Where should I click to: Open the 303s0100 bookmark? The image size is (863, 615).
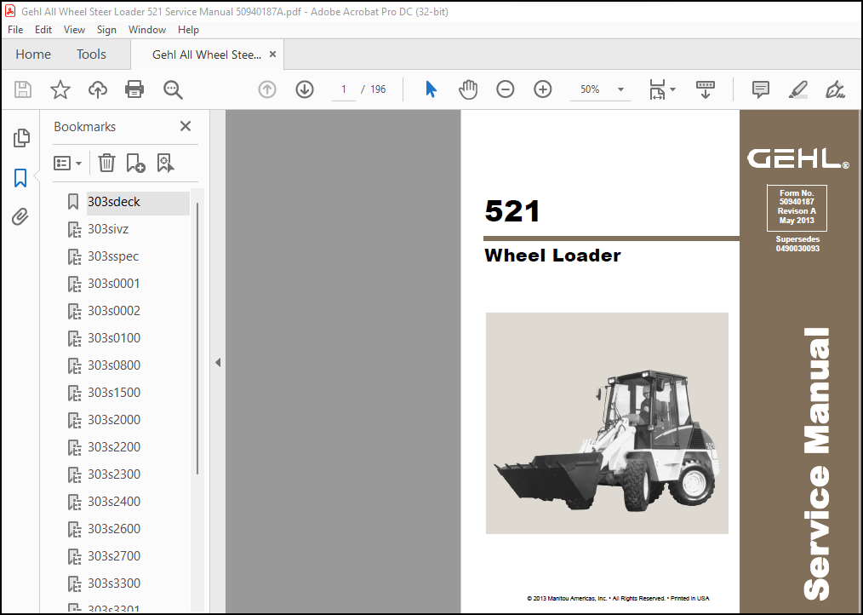click(x=114, y=338)
